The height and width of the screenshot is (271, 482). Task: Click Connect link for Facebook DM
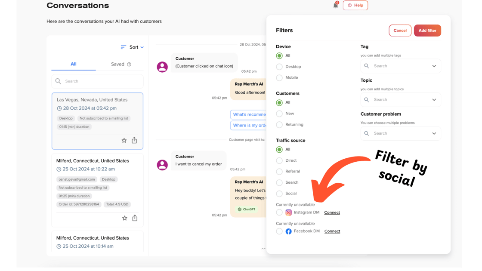point(332,231)
